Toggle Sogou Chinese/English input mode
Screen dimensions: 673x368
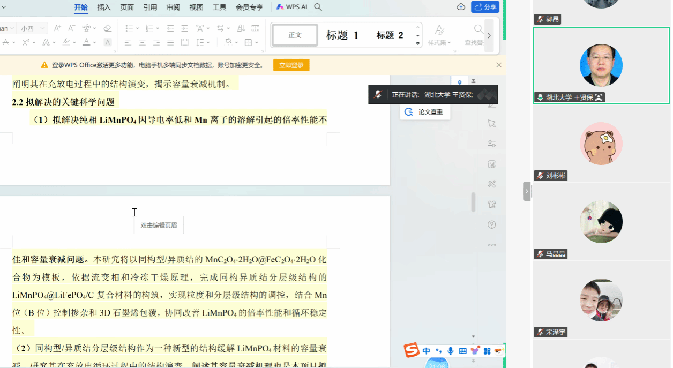(427, 351)
